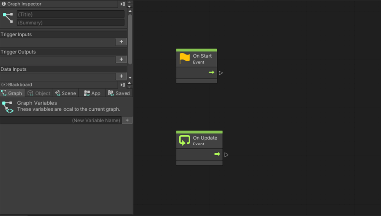The height and width of the screenshot is (216, 381).
Task: Click Blackboard panel resize arrows
Action: pos(129,85)
